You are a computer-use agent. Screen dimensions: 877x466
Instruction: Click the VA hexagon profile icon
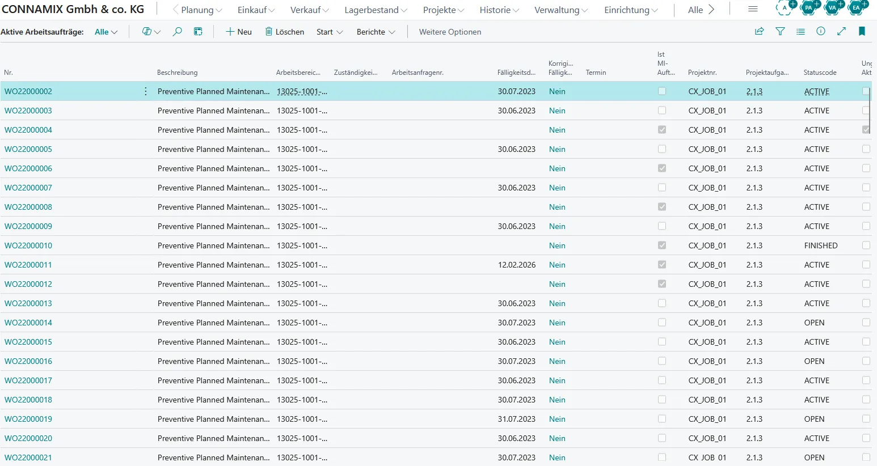pos(833,7)
